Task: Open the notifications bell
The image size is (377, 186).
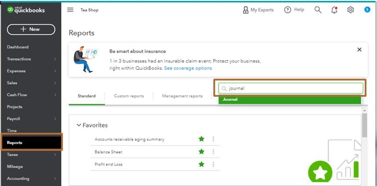Action: pyautogui.click(x=334, y=10)
